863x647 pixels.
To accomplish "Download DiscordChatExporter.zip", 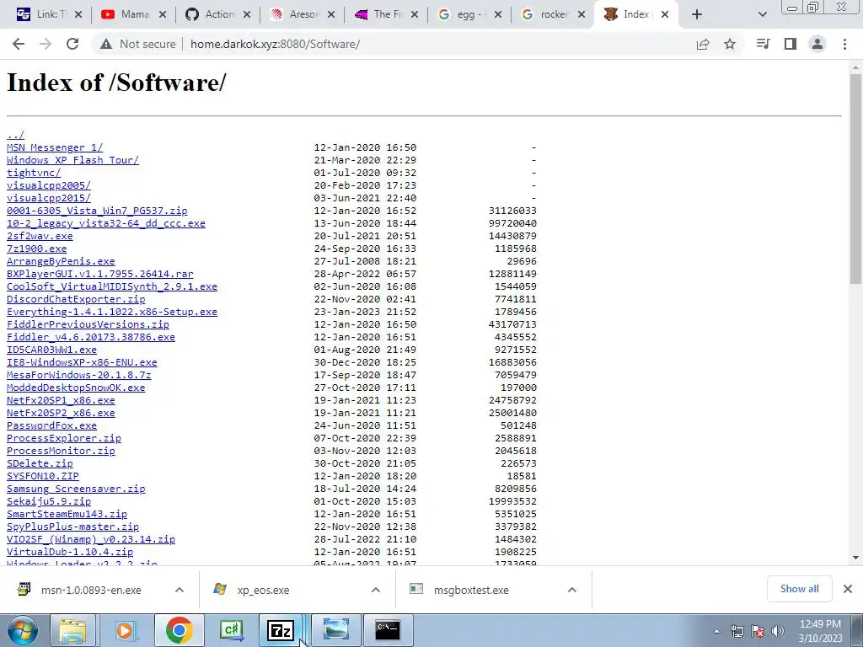I will 76,299.
